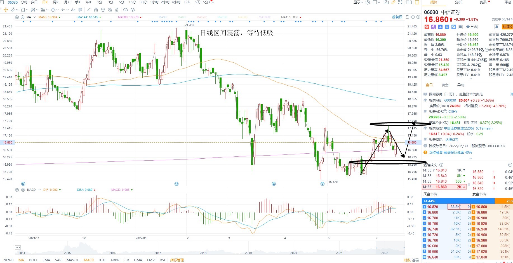Open 指标管理 indicator management
Image resolution: width=513 pixels, height=263 pixels.
point(177,260)
